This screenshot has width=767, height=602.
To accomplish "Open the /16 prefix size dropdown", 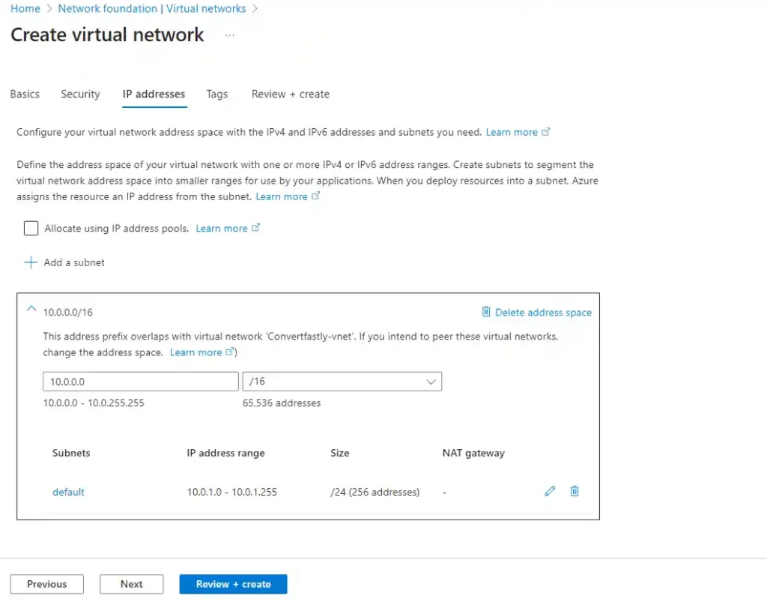I will tap(342, 382).
